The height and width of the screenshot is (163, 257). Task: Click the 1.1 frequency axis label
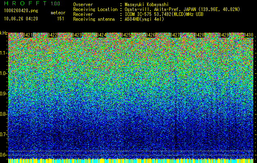(x=4, y=53)
